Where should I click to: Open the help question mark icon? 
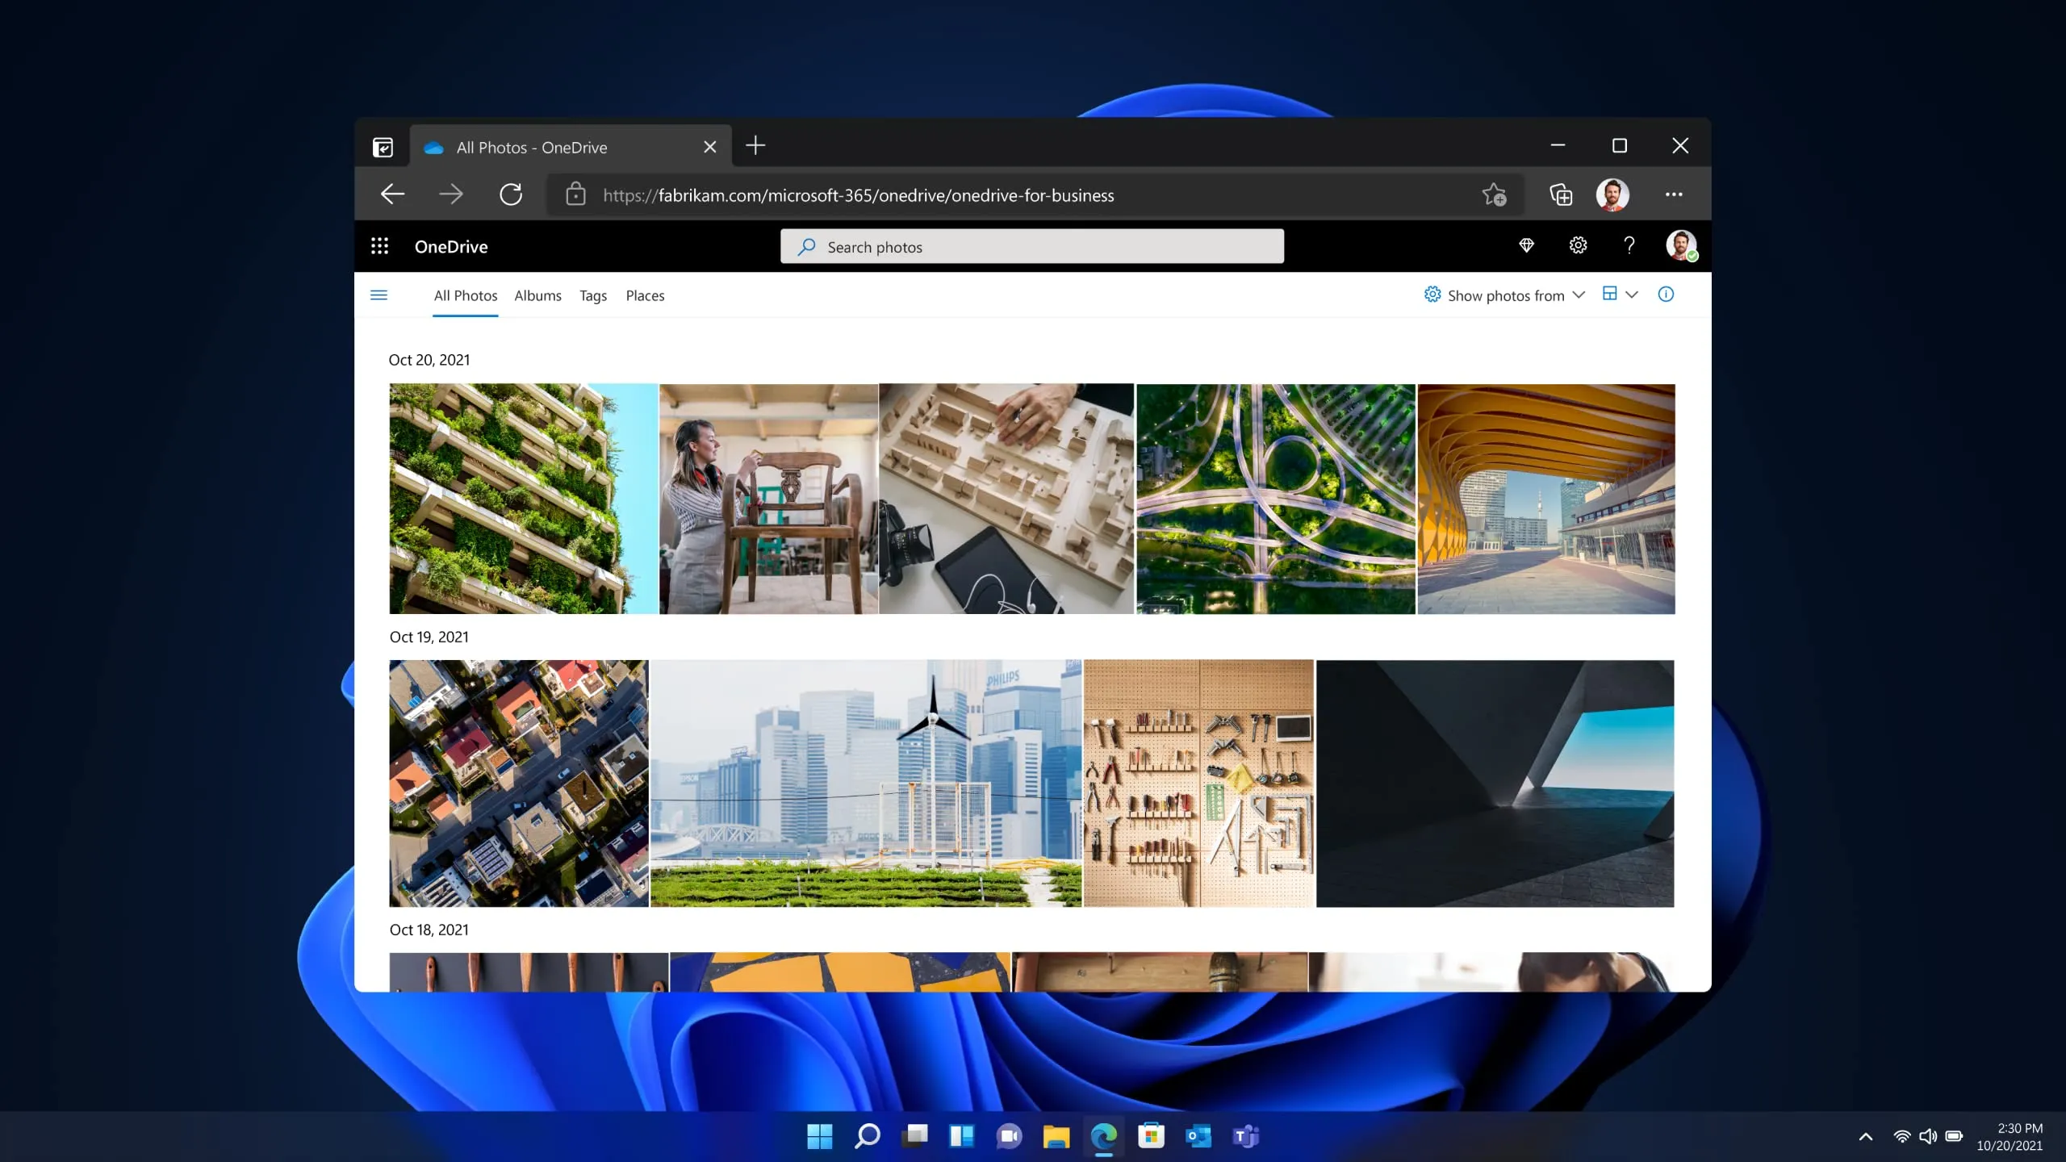1629,245
